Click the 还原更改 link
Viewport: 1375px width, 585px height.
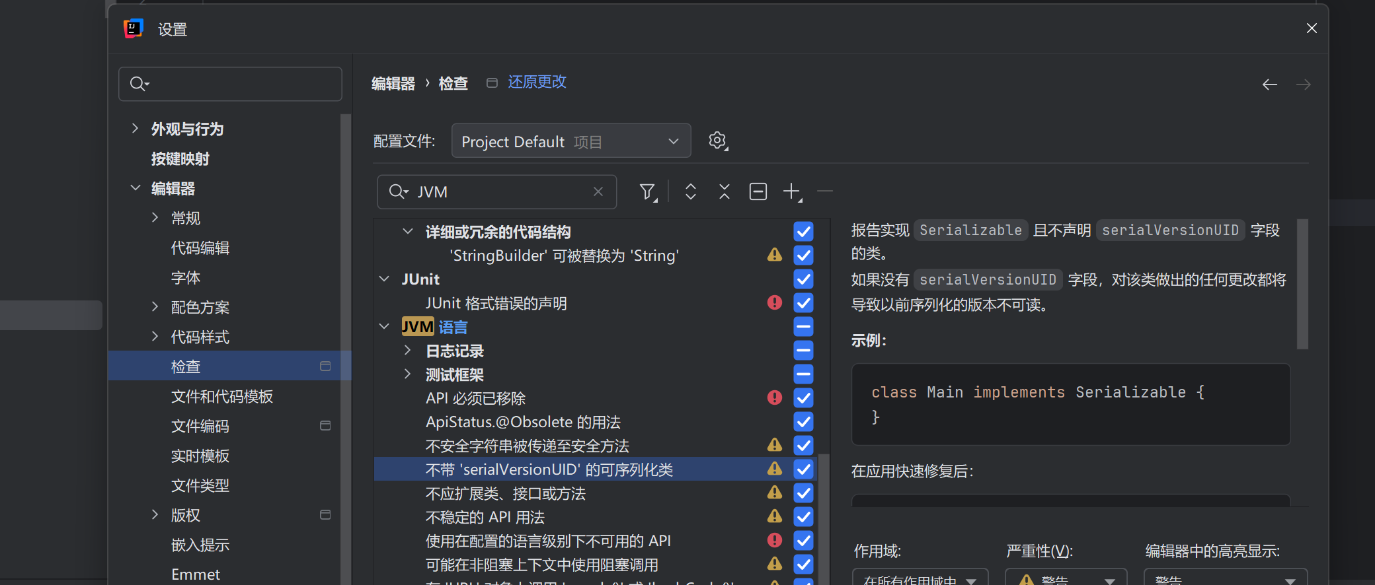537,82
